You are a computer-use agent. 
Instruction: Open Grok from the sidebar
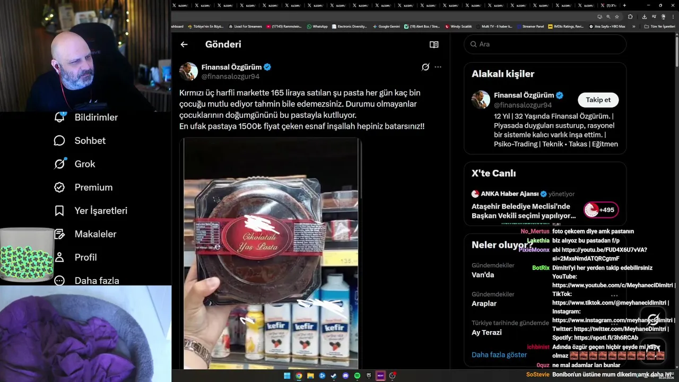74,164
